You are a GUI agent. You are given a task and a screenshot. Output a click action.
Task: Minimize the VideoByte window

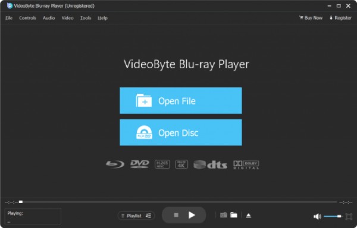(x=329, y=6)
